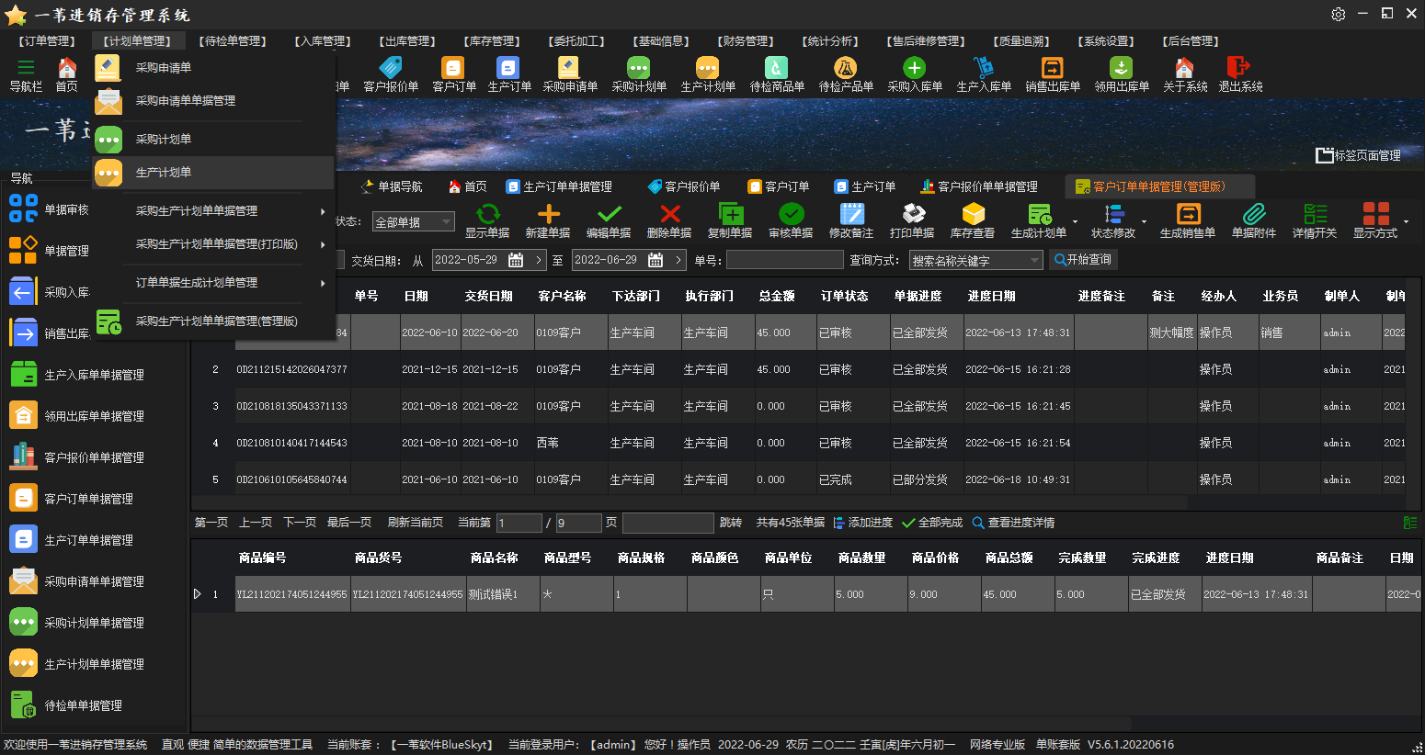Open 客户订单 toolbar icon
Image resolution: width=1425 pixels, height=755 pixels.
tap(453, 73)
